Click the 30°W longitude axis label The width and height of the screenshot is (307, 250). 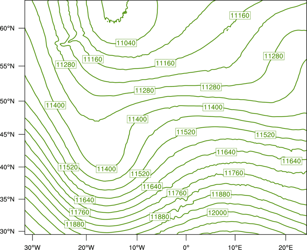point(33,247)
